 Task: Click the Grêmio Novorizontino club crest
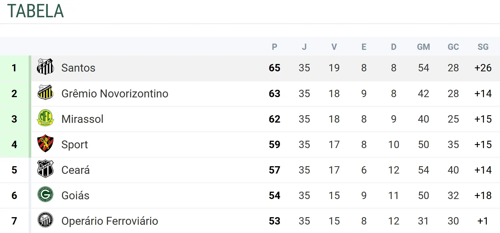click(45, 92)
